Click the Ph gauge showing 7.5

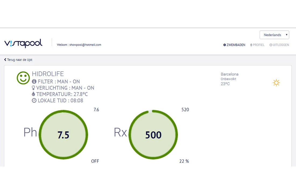(64, 134)
